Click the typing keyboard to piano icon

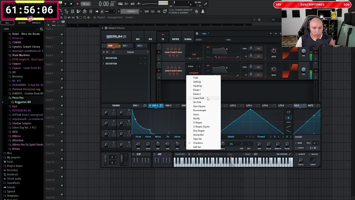(120, 4)
